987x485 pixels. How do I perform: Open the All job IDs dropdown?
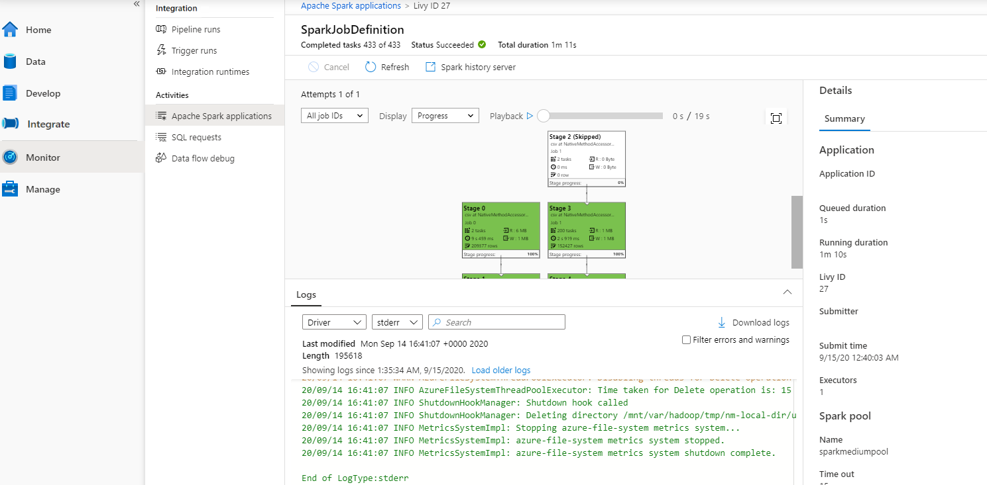pyautogui.click(x=334, y=115)
